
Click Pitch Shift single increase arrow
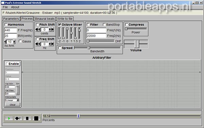click(50, 30)
